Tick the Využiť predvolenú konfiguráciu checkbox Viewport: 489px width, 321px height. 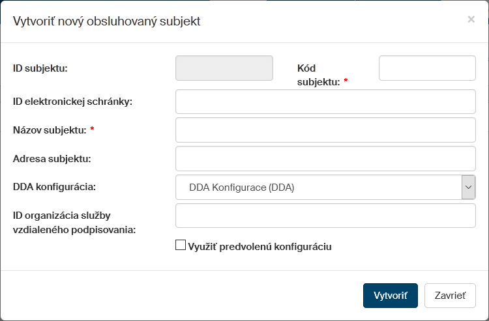click(181, 245)
